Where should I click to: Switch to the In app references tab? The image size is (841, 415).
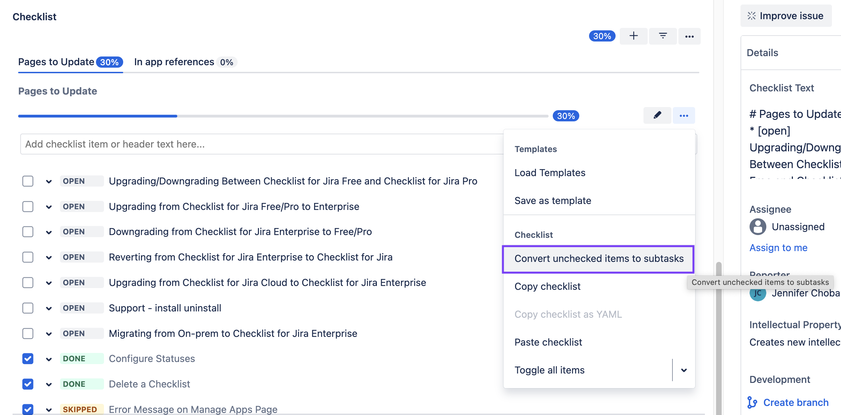(174, 62)
